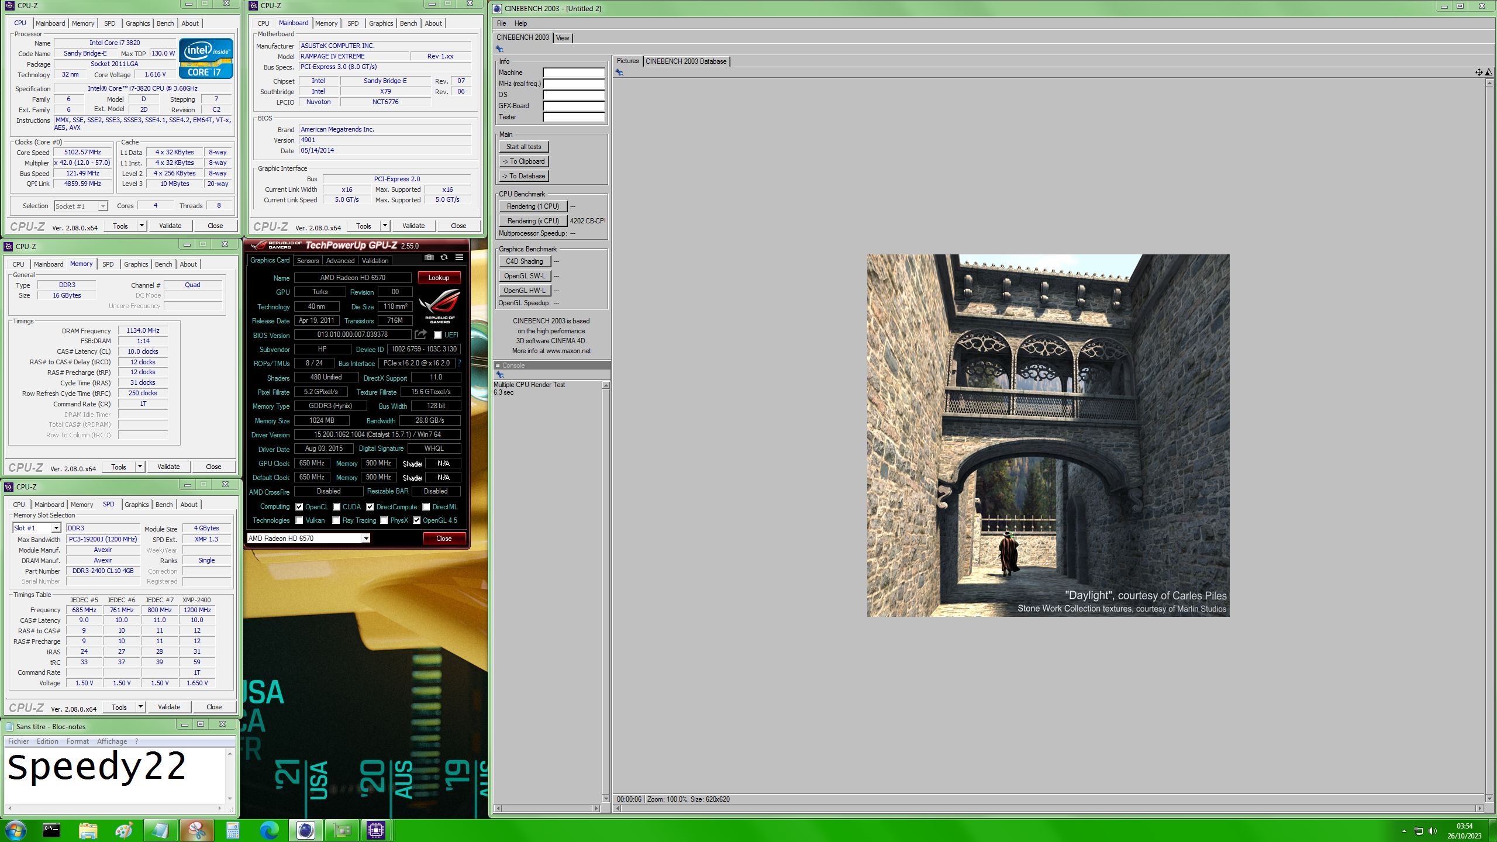The height and width of the screenshot is (842, 1497).
Task: Click the pin icon under the CINEBENCH 2003 tab
Action: [x=499, y=49]
